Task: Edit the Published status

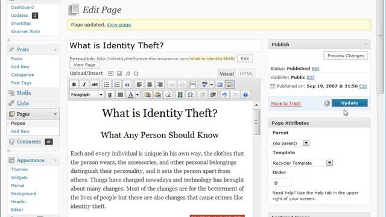Action: point(315,69)
